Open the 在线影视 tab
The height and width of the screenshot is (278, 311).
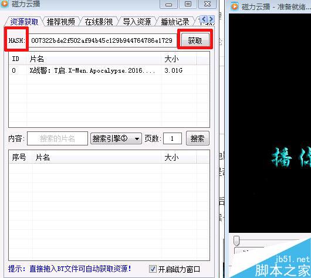pos(99,22)
